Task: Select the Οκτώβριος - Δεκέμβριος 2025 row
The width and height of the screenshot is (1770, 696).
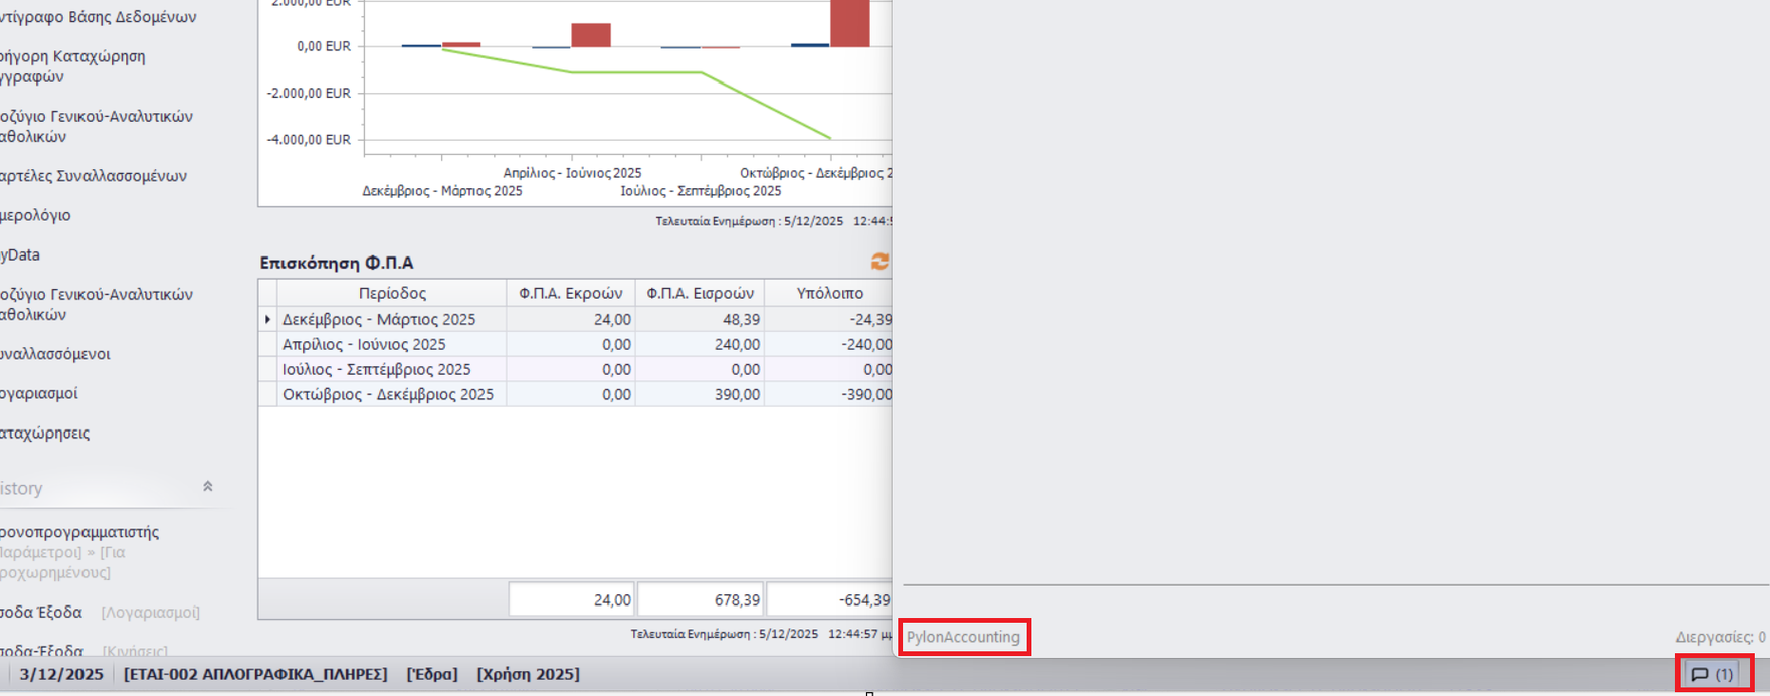Action: click(x=388, y=394)
